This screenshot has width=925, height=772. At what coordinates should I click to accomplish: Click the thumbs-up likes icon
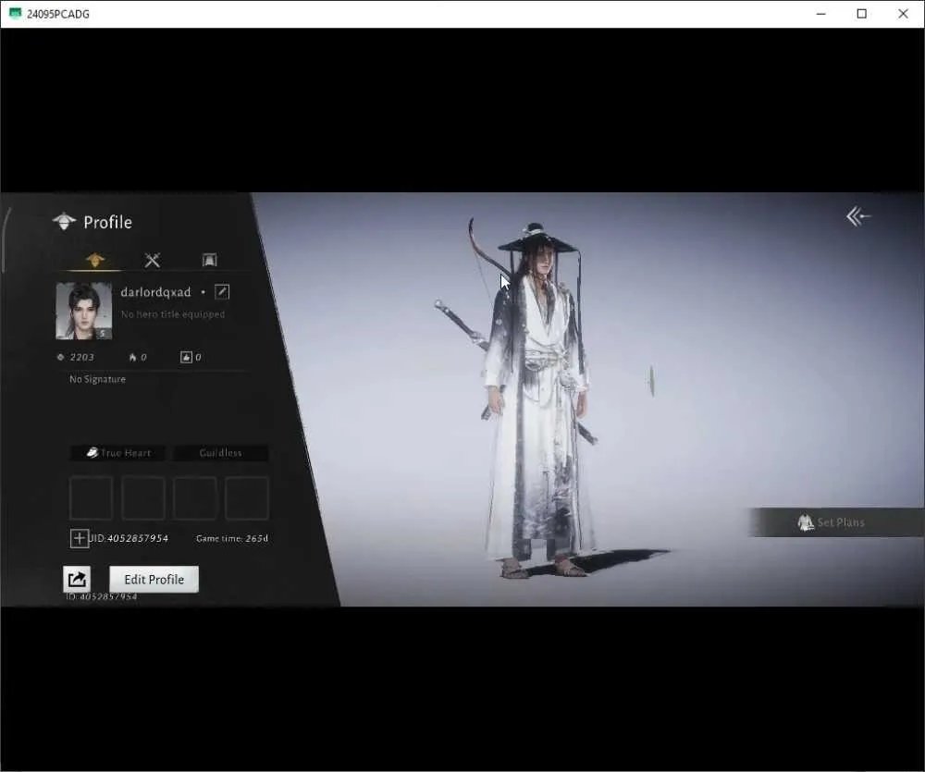click(186, 358)
